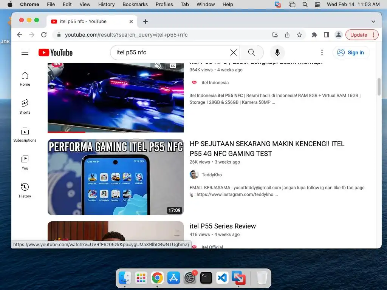The width and height of the screenshot is (387, 290).
Task: Close the itel p55 nfc YouTube tab
Action: [x=131, y=22]
